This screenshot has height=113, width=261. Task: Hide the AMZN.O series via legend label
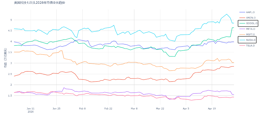251,18
